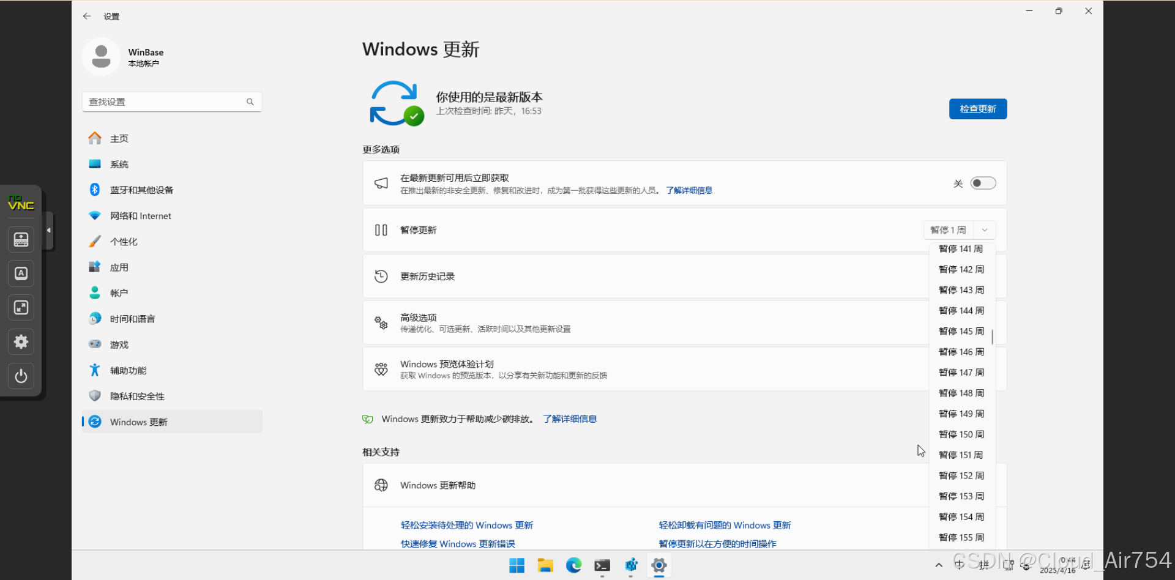This screenshot has height=580, width=1175.
Task: Select 暂停 154 周 option
Action: click(961, 517)
